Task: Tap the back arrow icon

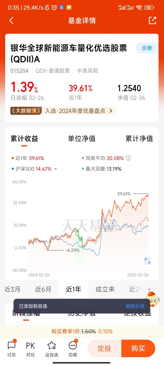Action: [x=12, y=20]
